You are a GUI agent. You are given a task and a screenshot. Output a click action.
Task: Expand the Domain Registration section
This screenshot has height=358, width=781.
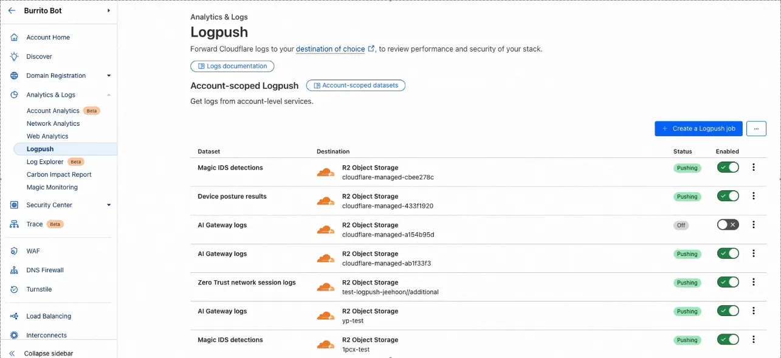tap(108, 75)
